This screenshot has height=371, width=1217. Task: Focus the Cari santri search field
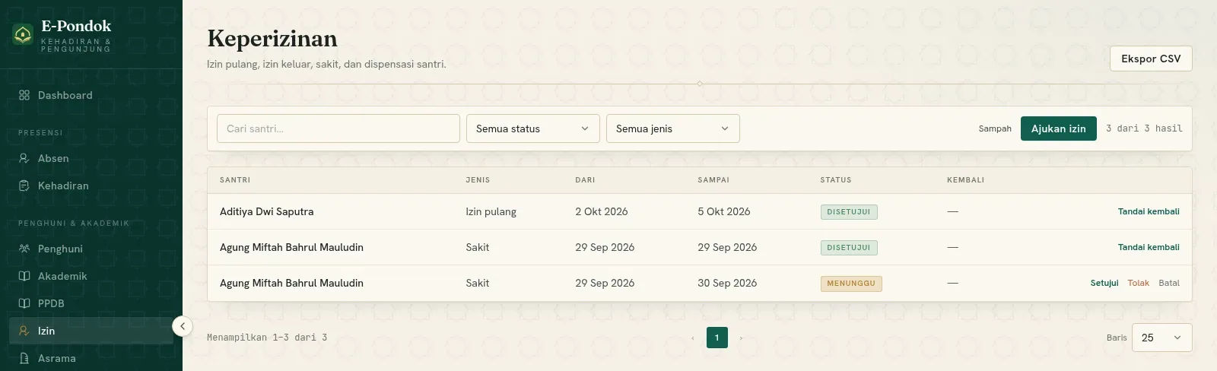point(338,128)
